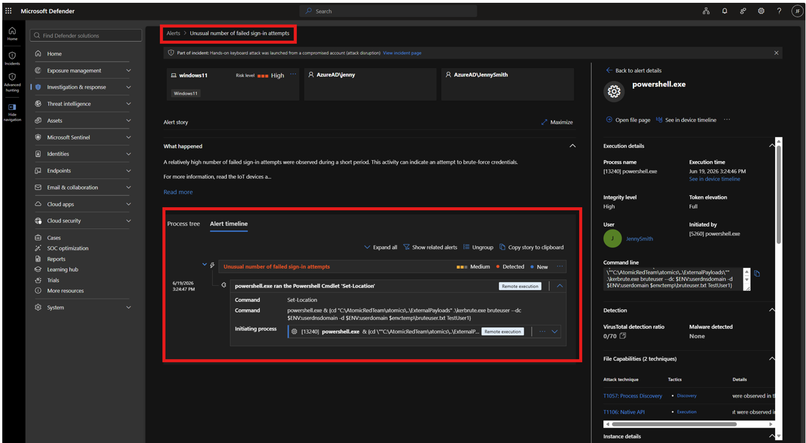
Task: Open more actions next to See in device timeline
Action: click(x=727, y=120)
